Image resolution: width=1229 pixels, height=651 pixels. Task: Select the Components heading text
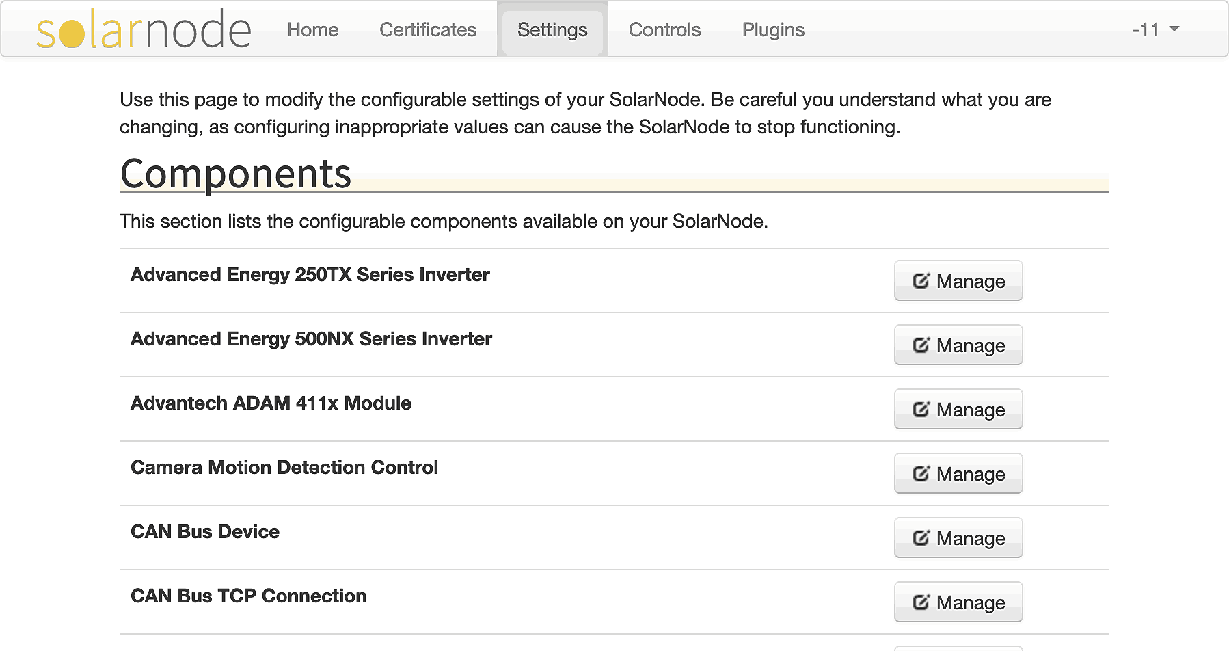[x=235, y=174]
